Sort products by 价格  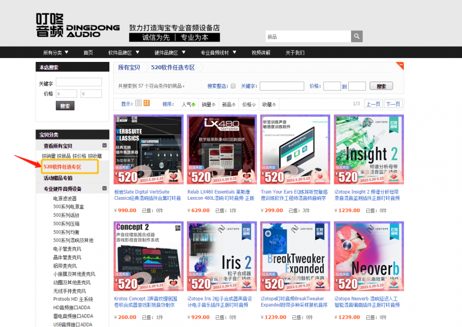click(248, 104)
